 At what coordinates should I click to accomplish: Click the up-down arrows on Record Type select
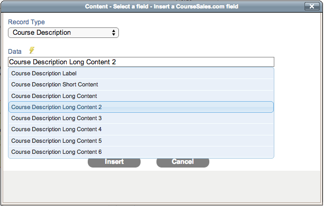tap(114, 33)
